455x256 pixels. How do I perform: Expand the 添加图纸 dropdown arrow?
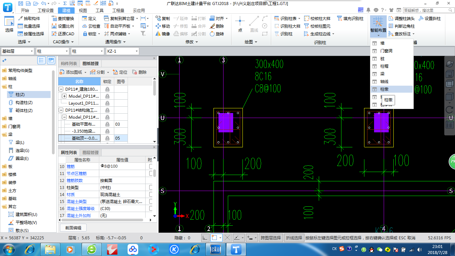point(85,72)
